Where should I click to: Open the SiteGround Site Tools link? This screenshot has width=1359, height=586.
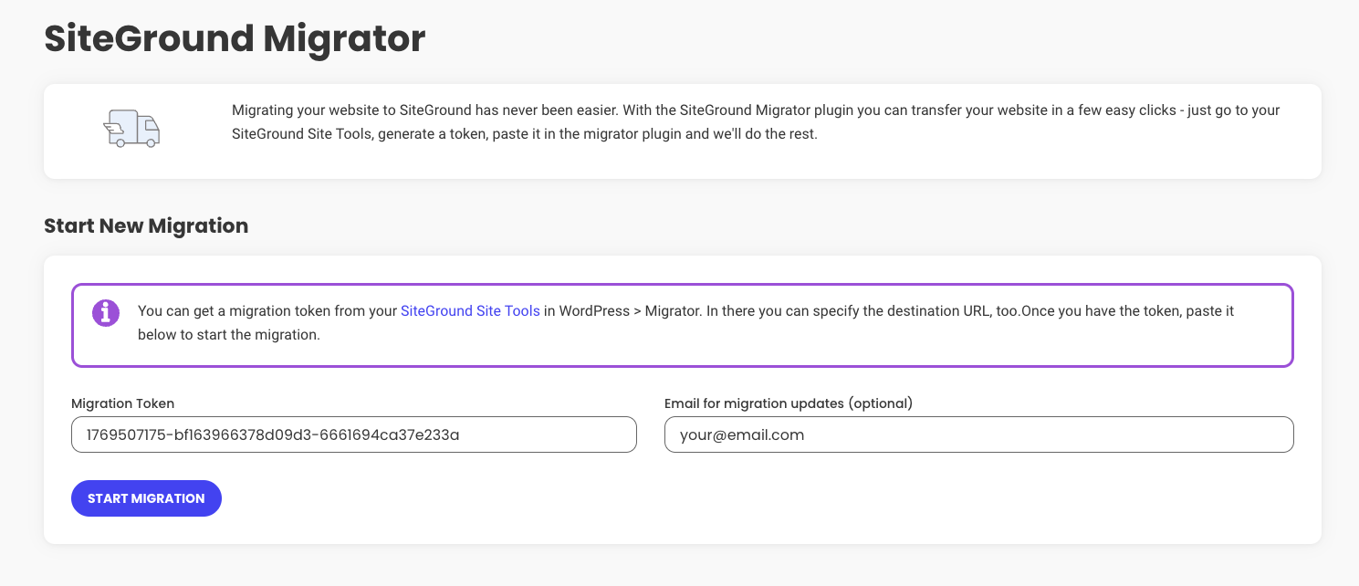(470, 311)
